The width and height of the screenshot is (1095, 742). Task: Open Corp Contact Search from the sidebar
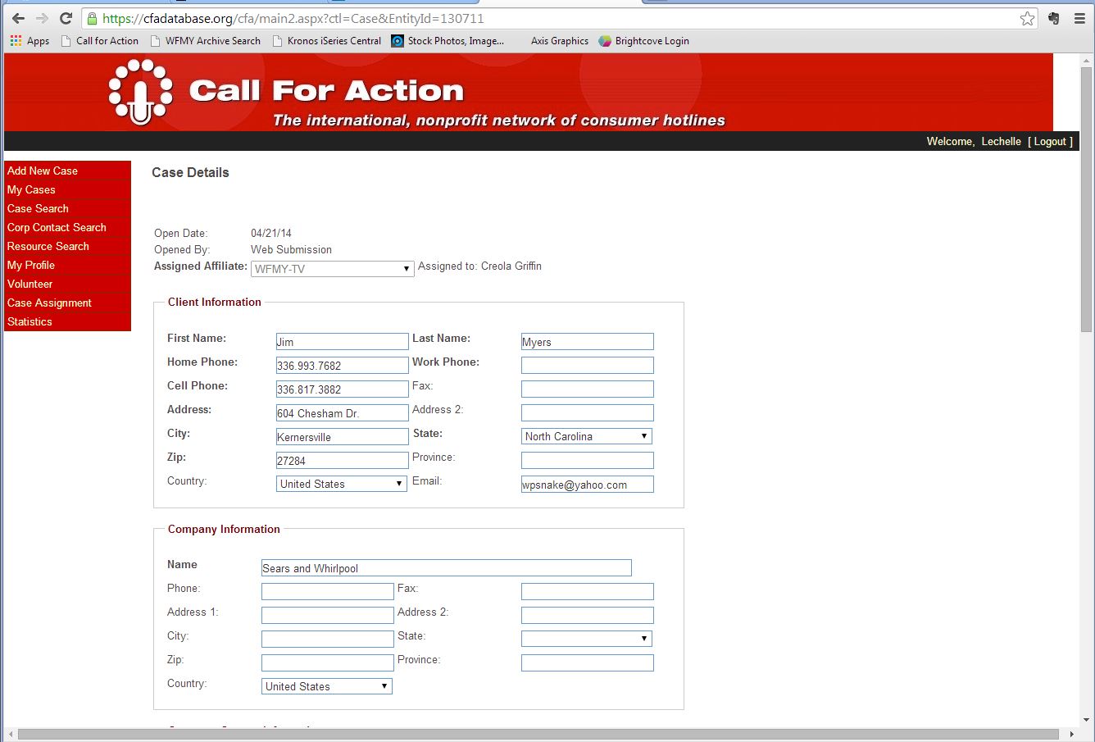[67, 227]
